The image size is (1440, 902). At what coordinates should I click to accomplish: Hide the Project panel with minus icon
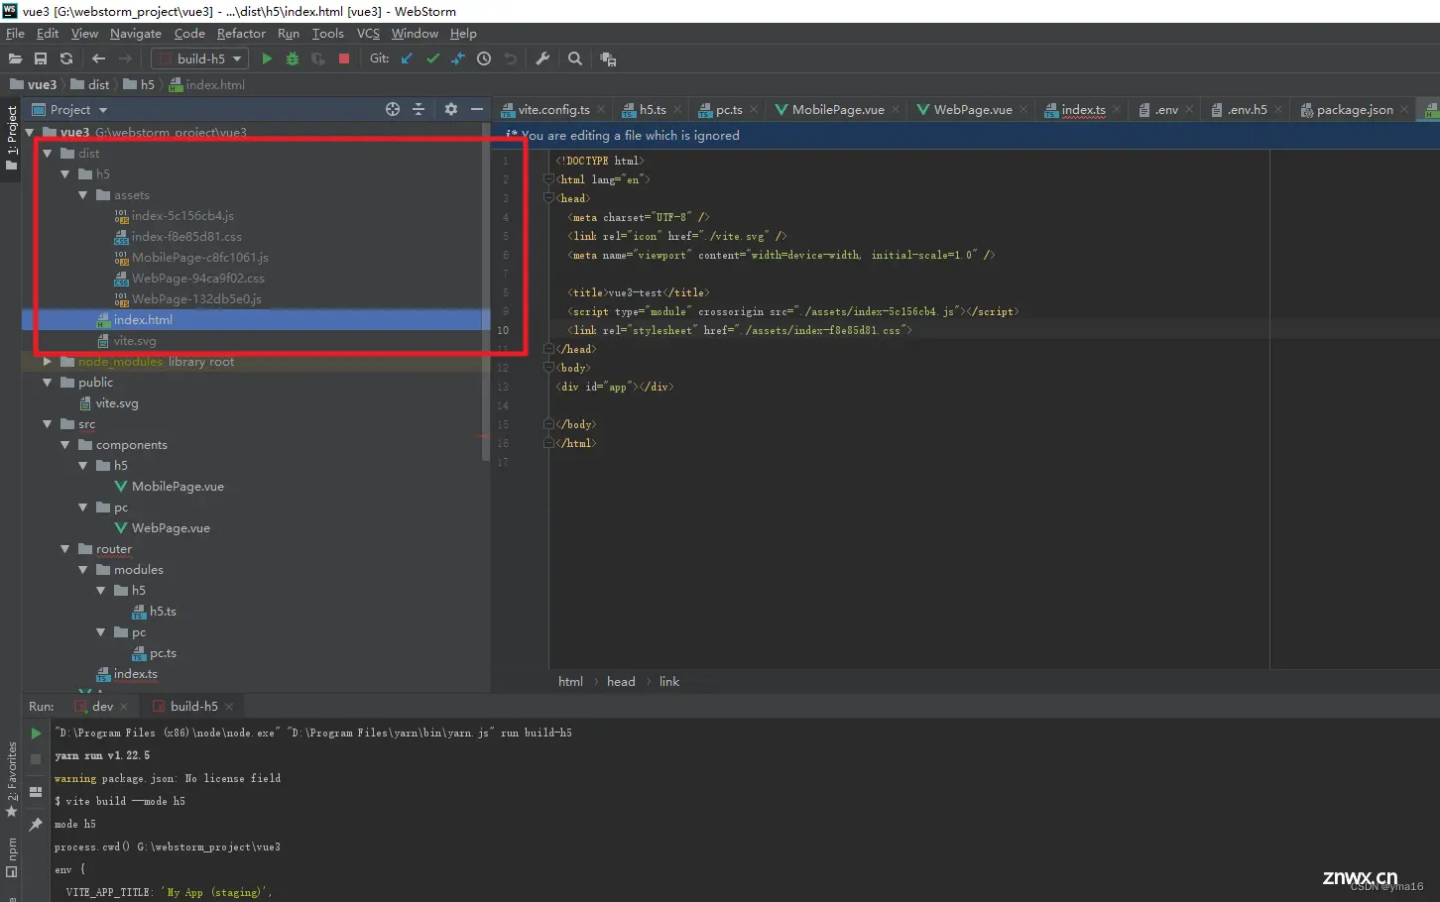477,109
